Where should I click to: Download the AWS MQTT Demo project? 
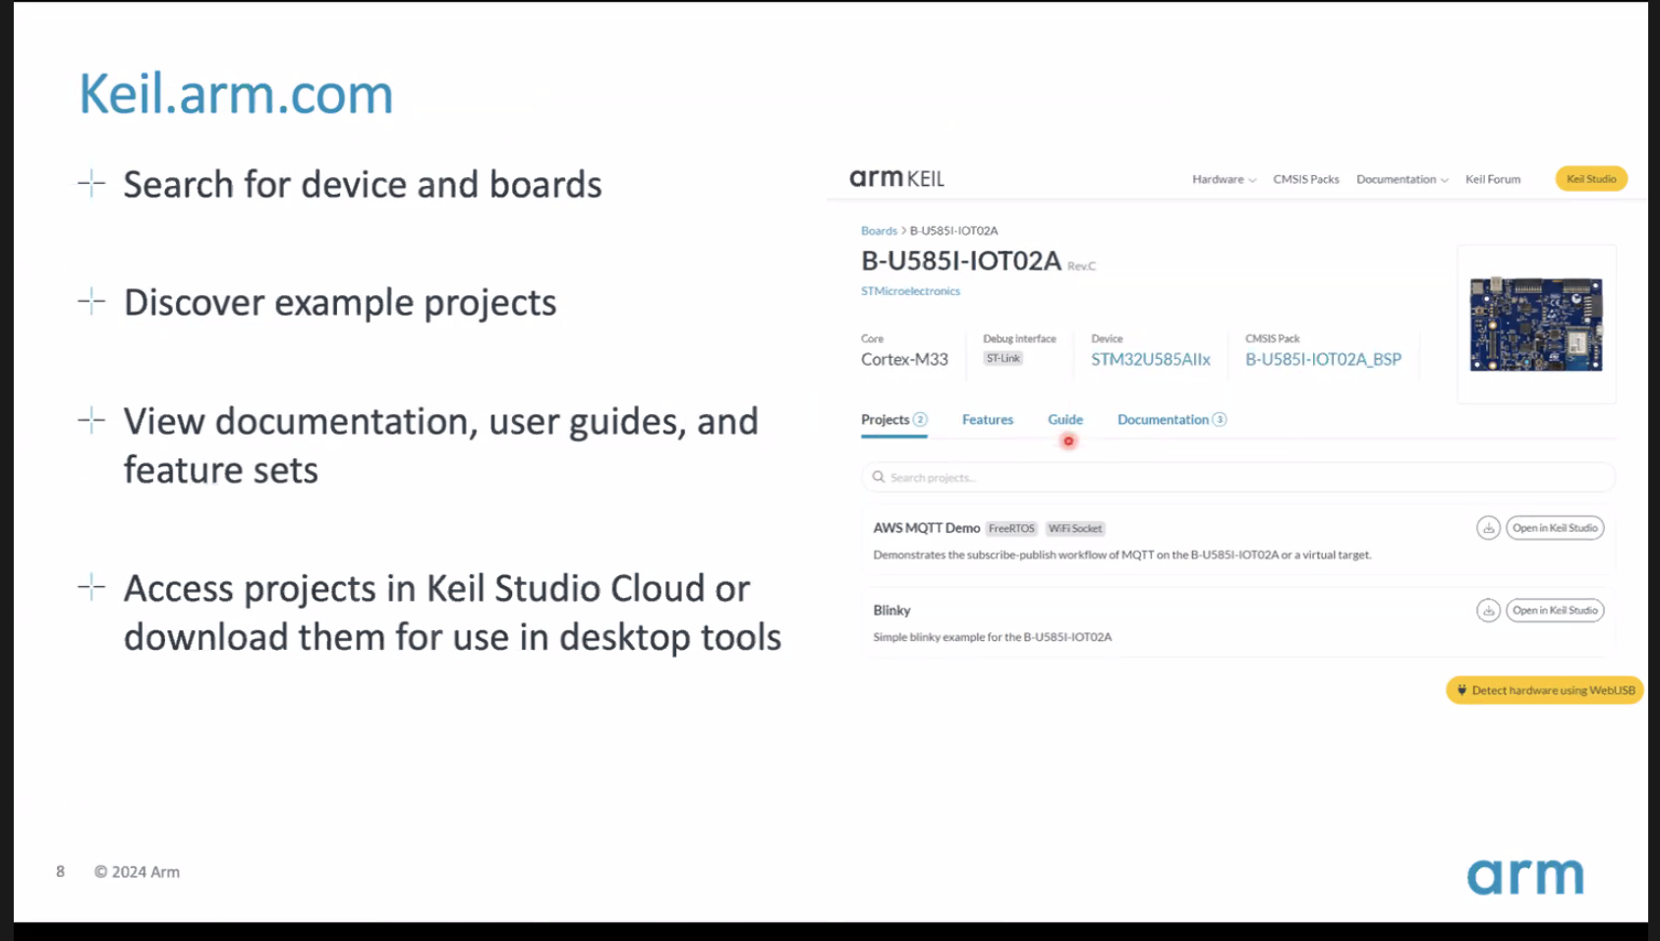(x=1488, y=528)
